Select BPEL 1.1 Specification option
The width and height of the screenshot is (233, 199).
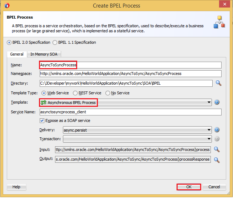(x=55, y=43)
